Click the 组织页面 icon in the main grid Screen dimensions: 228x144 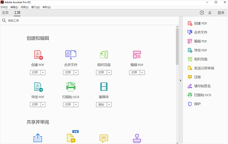tap(104, 55)
